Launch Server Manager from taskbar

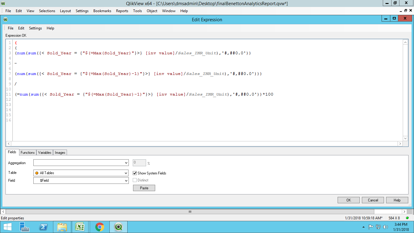point(24,227)
